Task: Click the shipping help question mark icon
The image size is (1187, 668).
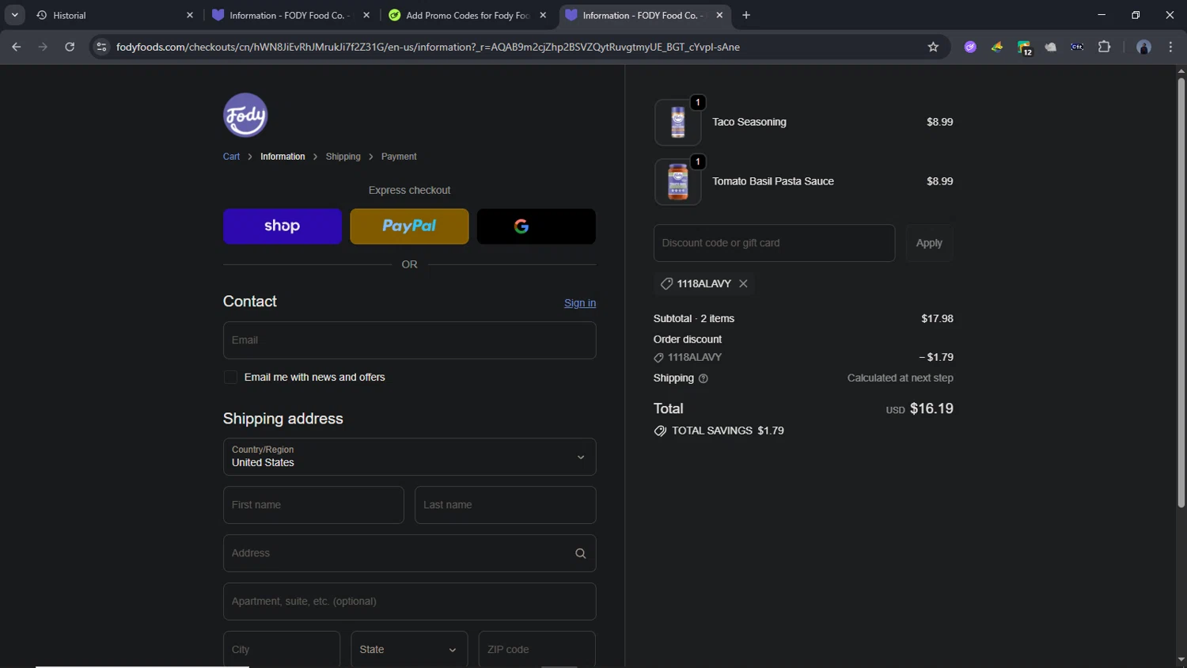Action: tap(703, 378)
